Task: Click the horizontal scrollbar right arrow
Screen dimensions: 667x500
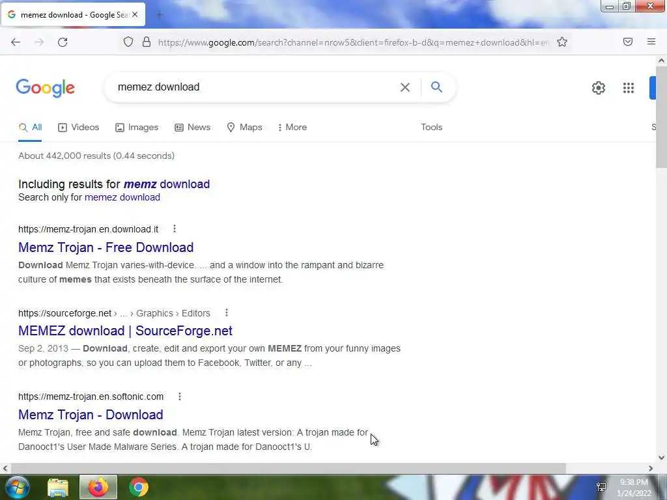Action: pyautogui.click(x=651, y=468)
